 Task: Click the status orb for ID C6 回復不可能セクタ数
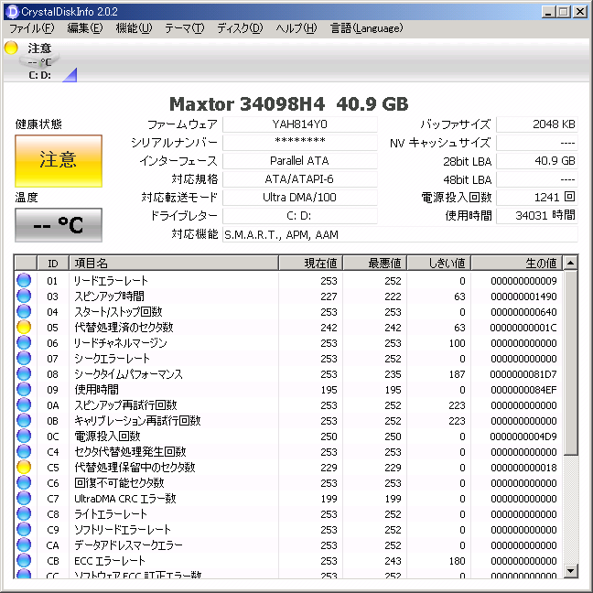tap(24, 482)
